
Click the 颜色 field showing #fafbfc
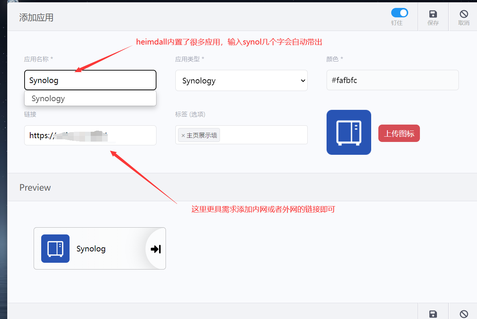coord(393,80)
